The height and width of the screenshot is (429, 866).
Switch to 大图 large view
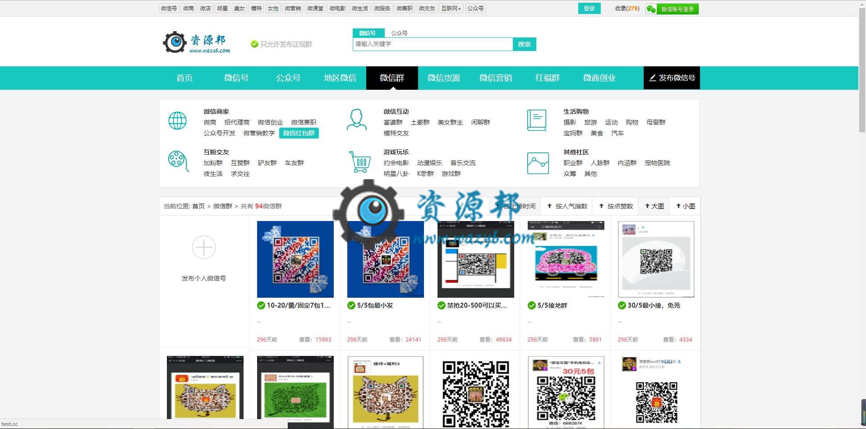[654, 206]
